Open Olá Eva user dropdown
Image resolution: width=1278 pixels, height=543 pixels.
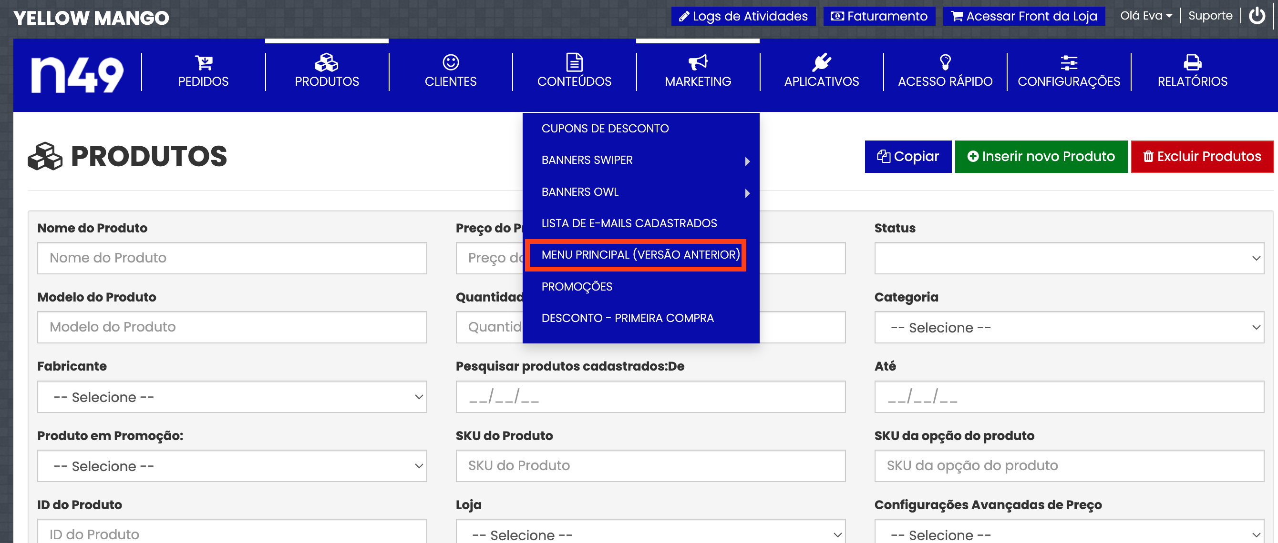[x=1145, y=16]
